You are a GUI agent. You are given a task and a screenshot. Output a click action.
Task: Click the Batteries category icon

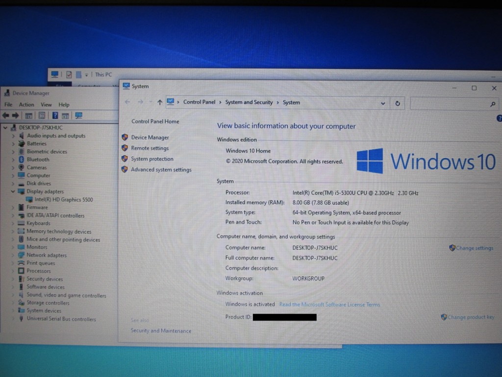point(22,144)
